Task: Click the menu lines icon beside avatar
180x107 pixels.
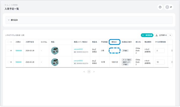Action: 171,7
